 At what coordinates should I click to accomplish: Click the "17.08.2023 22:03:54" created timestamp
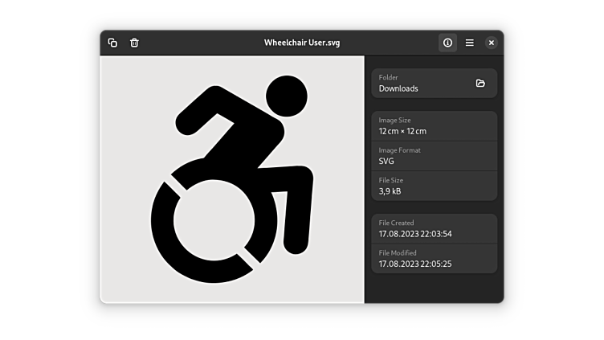[415, 234]
